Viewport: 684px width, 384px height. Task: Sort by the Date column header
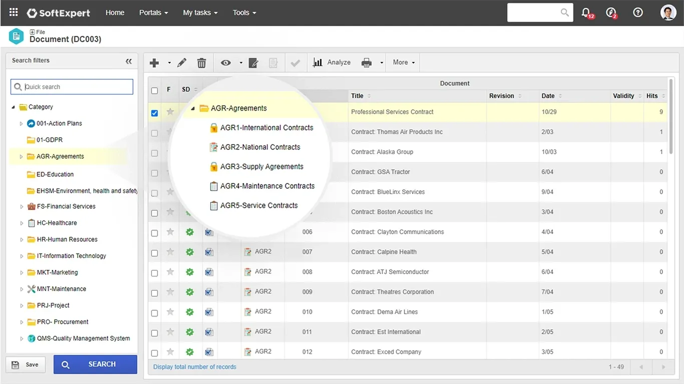[x=548, y=96]
